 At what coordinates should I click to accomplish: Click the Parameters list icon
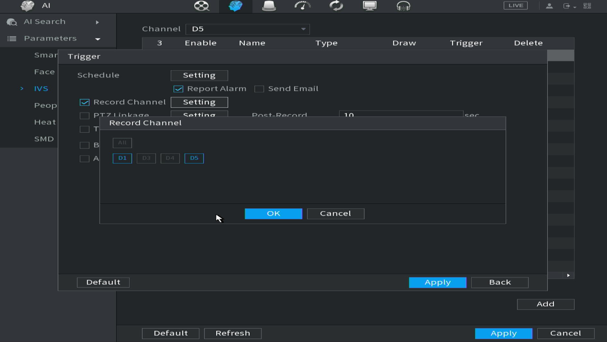[12, 38]
